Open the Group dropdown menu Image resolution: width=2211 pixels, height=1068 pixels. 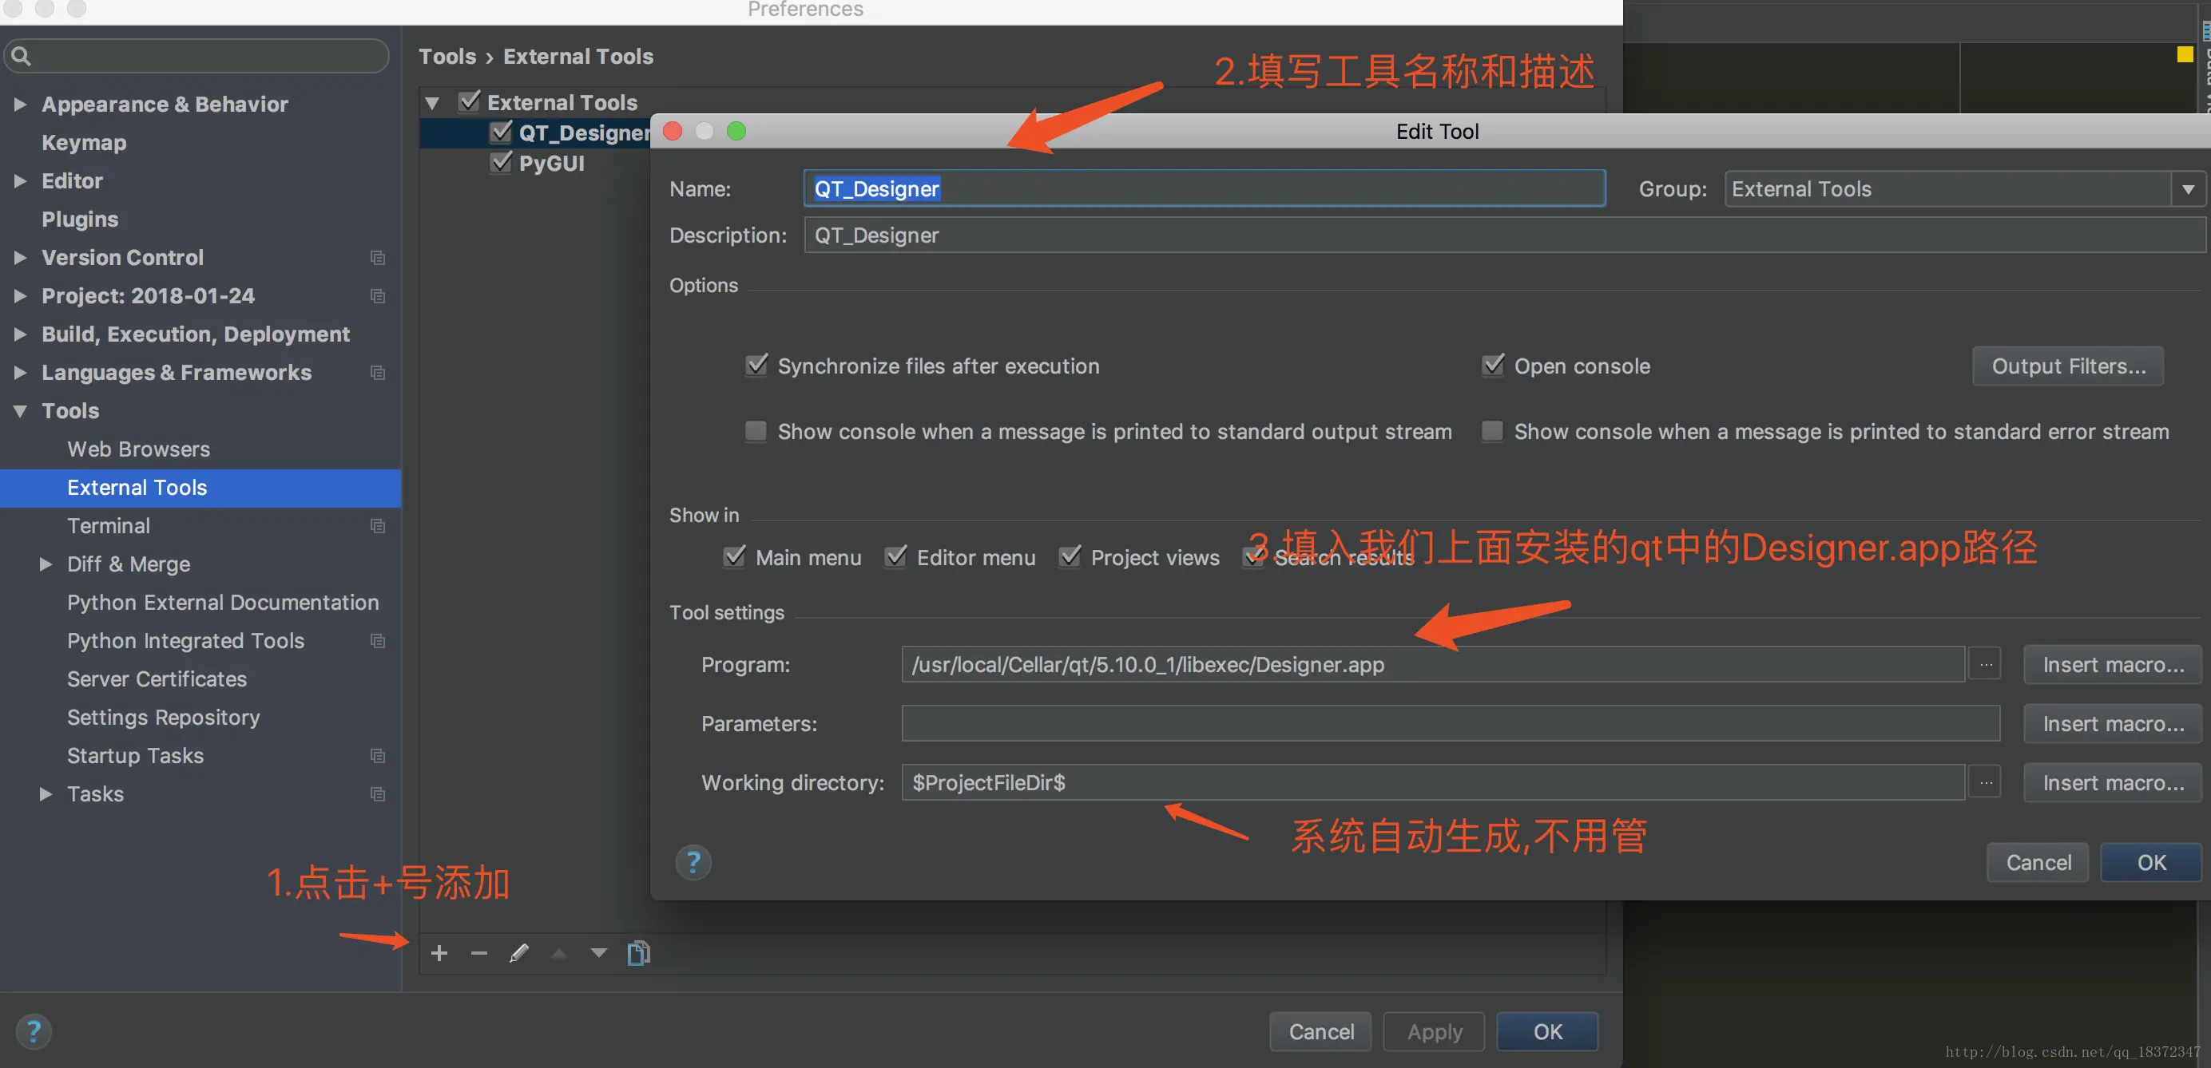coord(2187,188)
